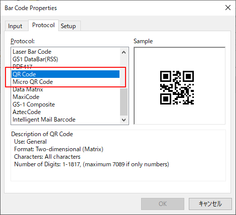Select GS-1 Composite protocol

pyautogui.click(x=66, y=104)
